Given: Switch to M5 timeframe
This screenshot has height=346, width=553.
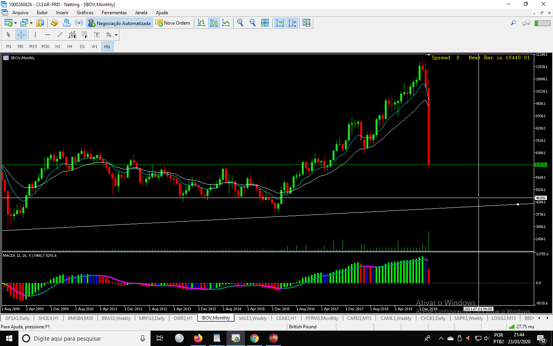Looking at the screenshot, I should (x=21, y=47).
